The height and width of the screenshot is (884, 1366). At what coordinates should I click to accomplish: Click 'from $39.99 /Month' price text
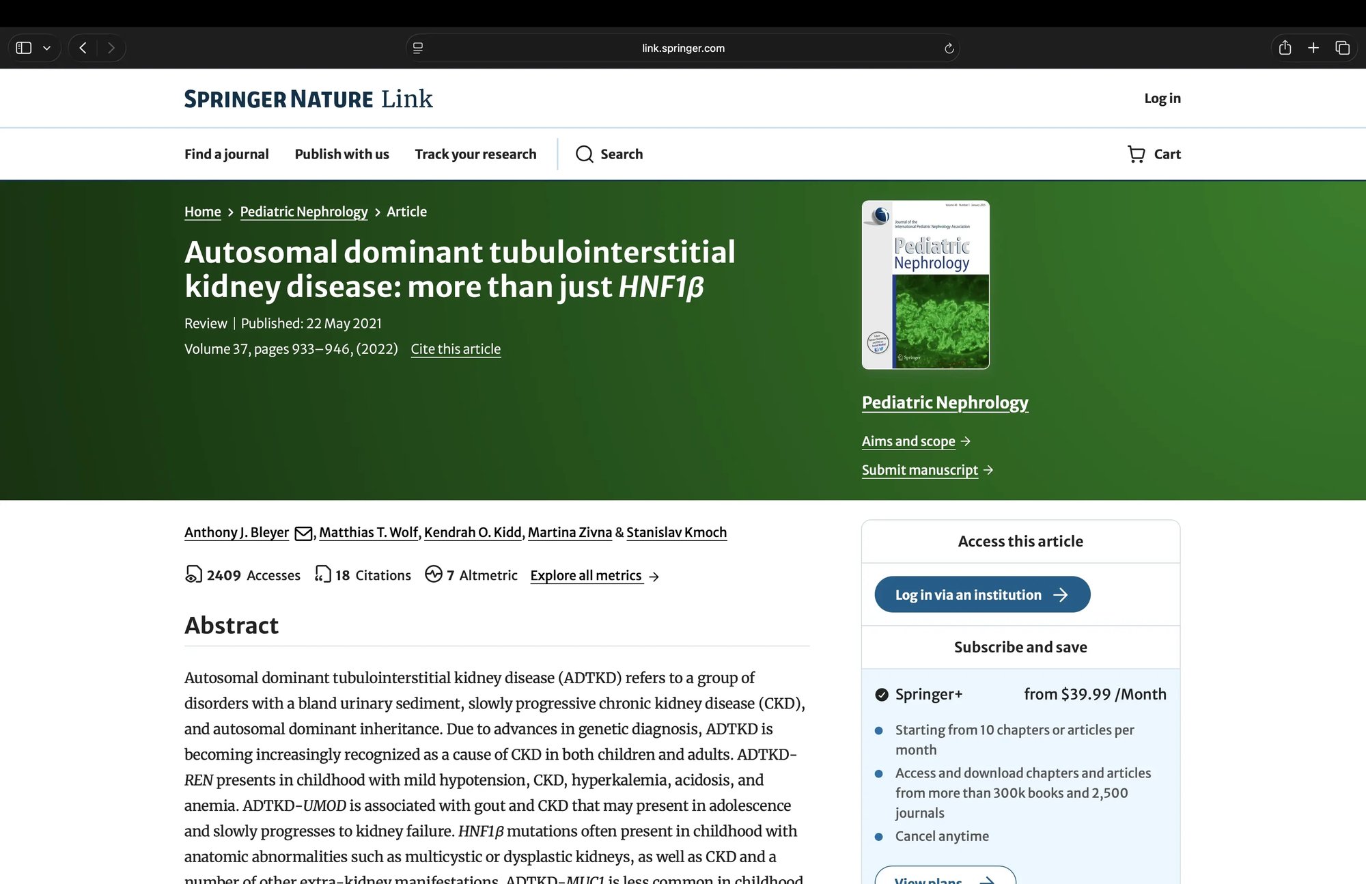pos(1096,695)
